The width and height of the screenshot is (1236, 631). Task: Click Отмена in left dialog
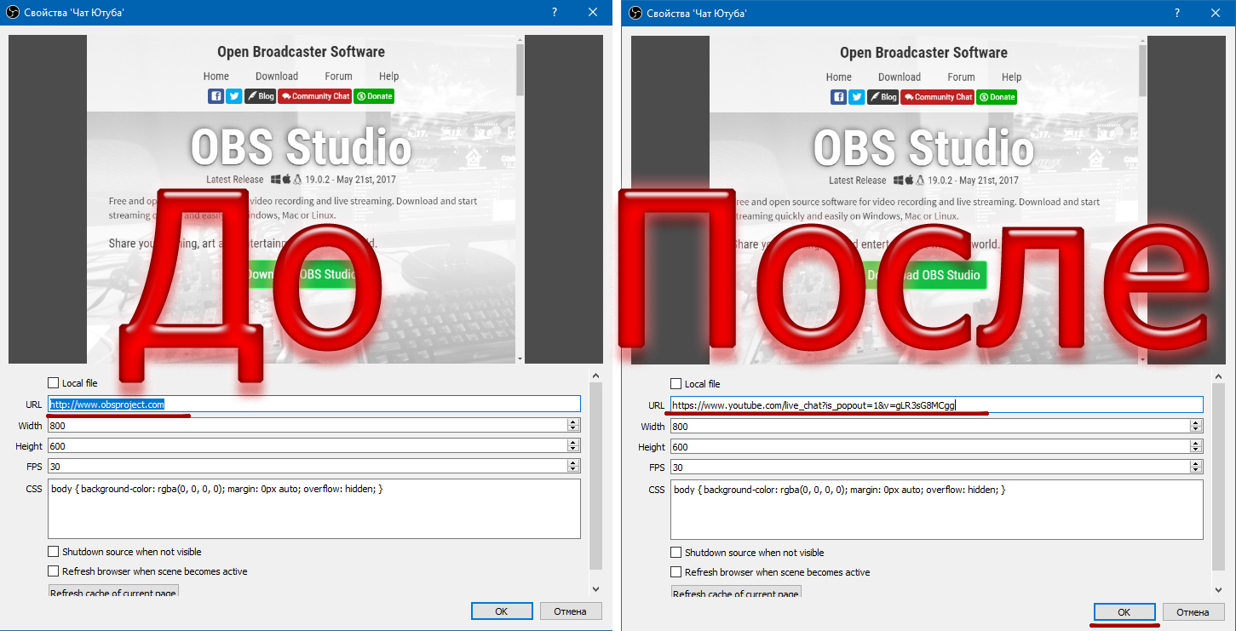[x=571, y=611]
